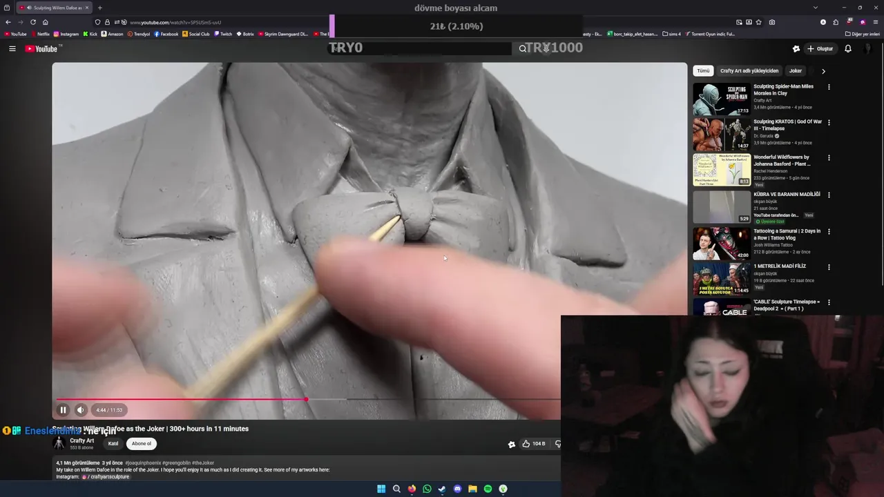Open the Windows Start menu
The image size is (884, 497).
pos(381,489)
